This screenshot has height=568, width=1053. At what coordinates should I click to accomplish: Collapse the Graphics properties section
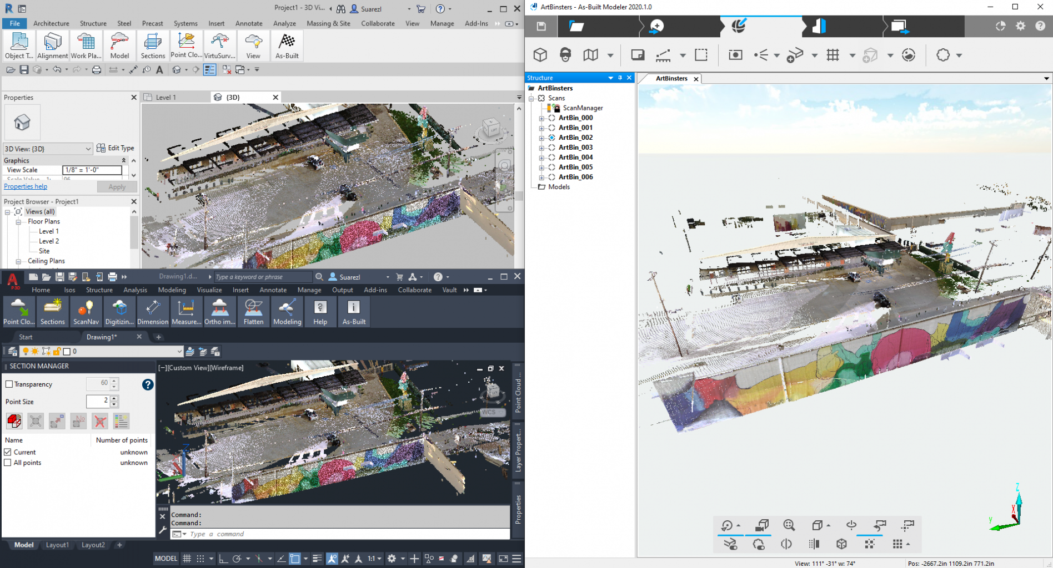pyautogui.click(x=124, y=160)
